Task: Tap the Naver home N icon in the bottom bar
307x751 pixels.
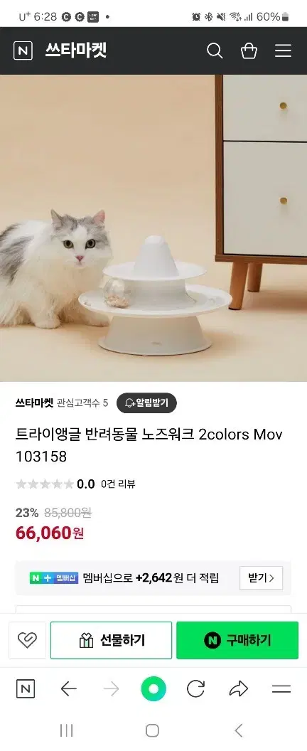Action: [x=26, y=689]
